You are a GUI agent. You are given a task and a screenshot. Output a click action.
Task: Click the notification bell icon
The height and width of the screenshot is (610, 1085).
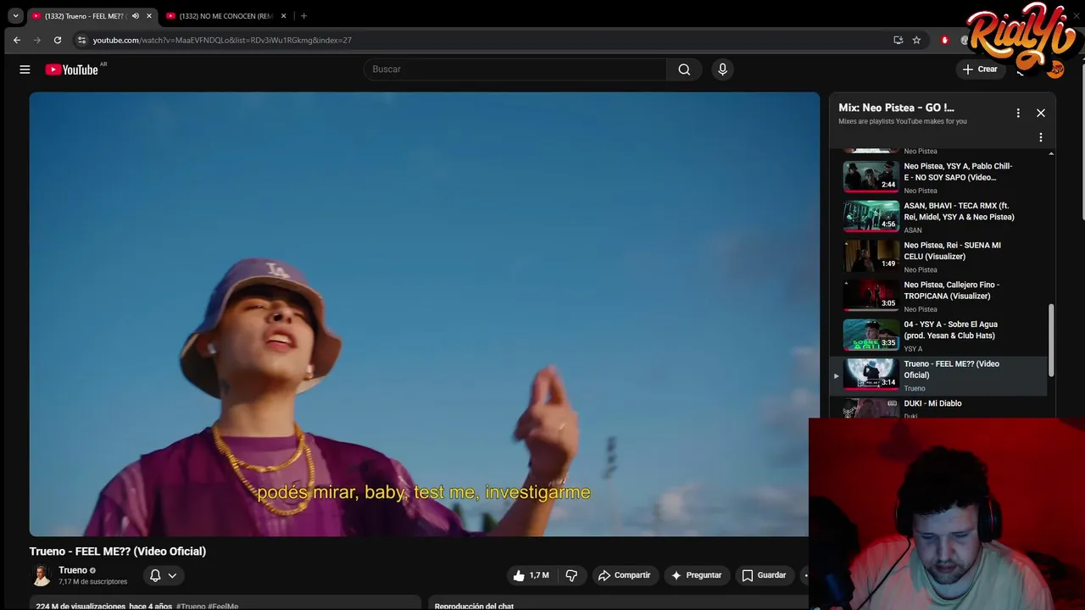tap(155, 575)
